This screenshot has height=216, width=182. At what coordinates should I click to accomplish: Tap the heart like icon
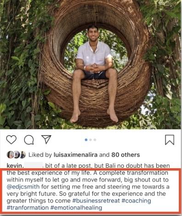[x=11, y=140]
